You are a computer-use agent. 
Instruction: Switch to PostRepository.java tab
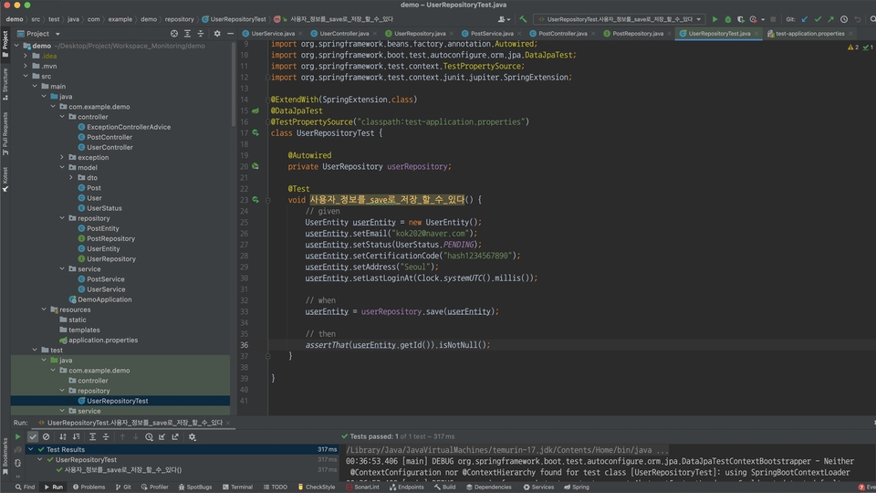(638, 34)
